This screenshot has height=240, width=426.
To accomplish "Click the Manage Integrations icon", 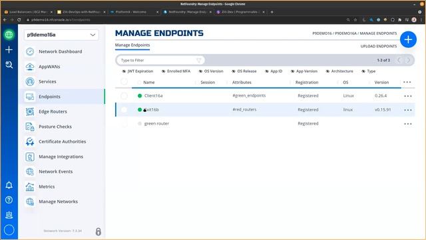I will coord(30,157).
